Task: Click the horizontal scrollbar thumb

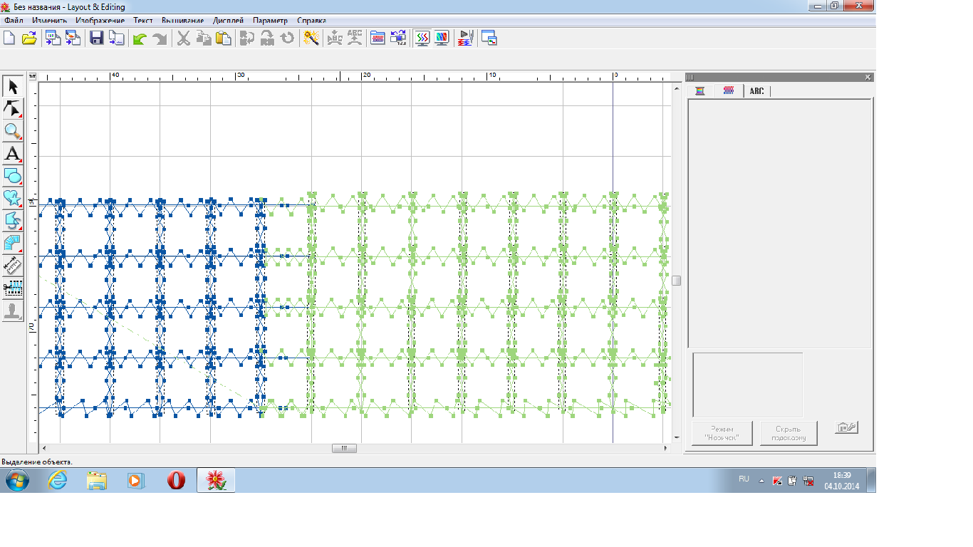Action: coord(344,449)
